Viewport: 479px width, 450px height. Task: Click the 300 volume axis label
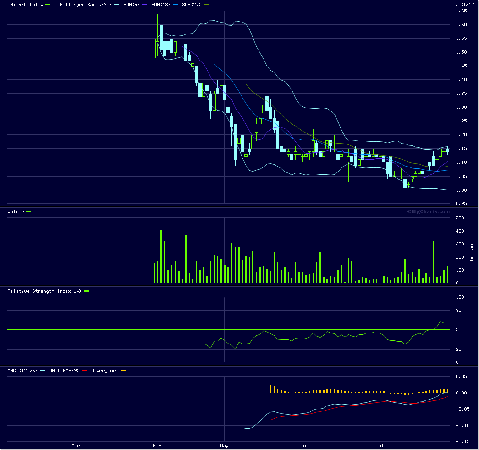pyautogui.click(x=460, y=244)
